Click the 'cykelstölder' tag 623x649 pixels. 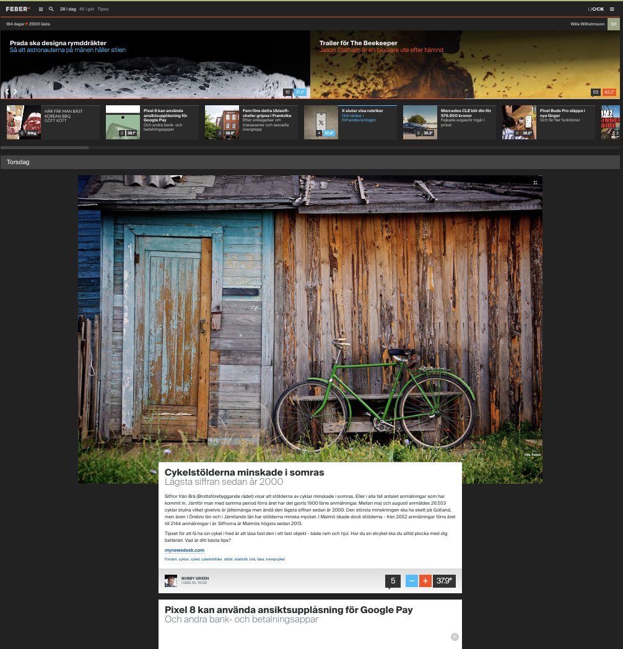pyautogui.click(x=212, y=559)
